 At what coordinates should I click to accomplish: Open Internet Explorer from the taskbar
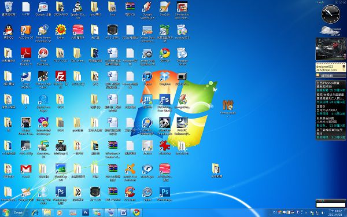pyautogui.click(x=35, y=213)
